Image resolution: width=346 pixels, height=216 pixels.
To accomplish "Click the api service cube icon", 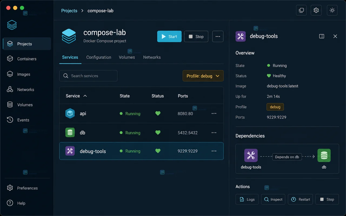I will pos(70,114).
